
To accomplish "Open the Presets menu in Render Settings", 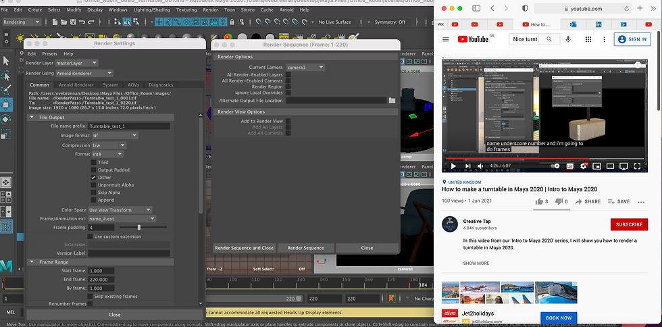I will coord(50,53).
